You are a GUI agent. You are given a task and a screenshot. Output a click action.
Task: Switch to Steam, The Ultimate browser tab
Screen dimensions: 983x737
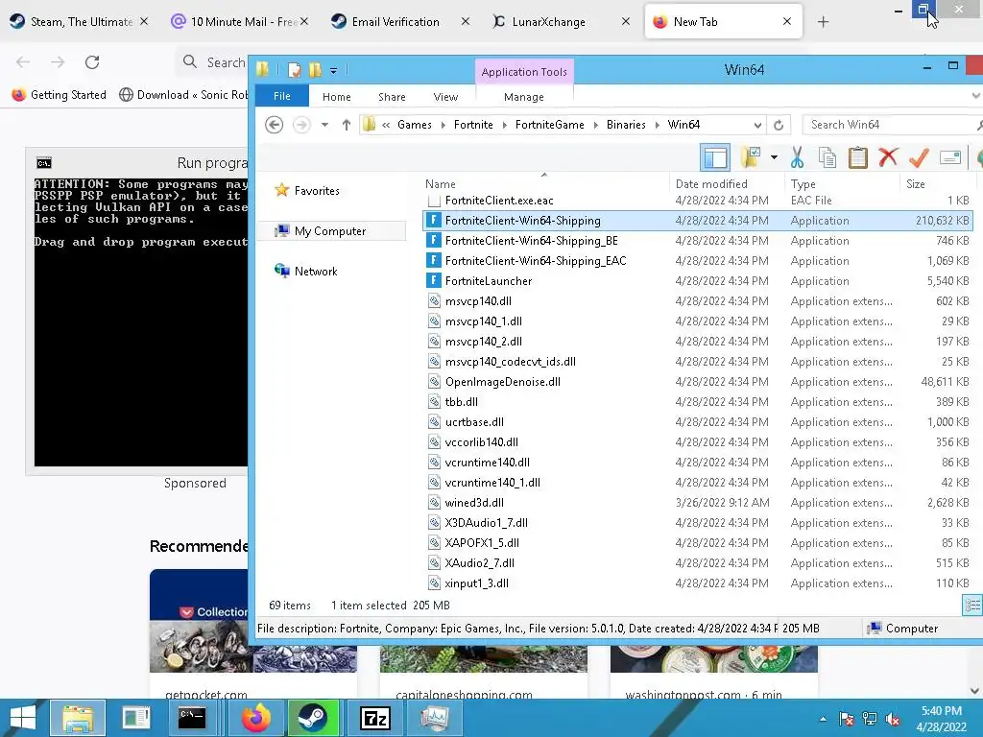point(82,22)
